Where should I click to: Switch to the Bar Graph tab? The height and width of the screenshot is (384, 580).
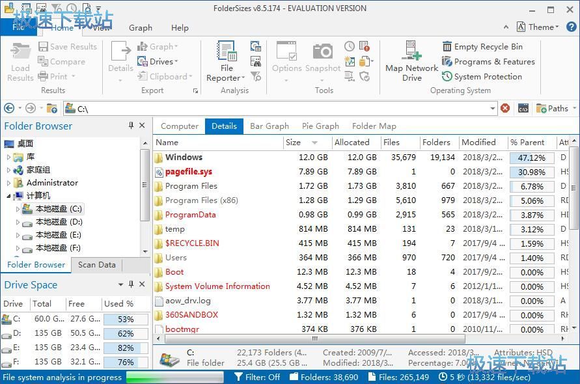[269, 126]
